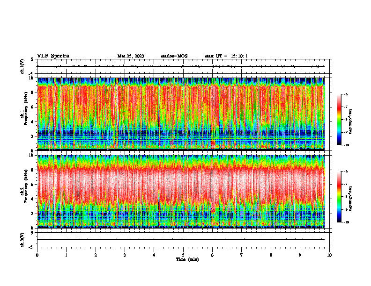Click the time axis tick label "5"
The height and width of the screenshot is (286, 371).
[x=183, y=255]
